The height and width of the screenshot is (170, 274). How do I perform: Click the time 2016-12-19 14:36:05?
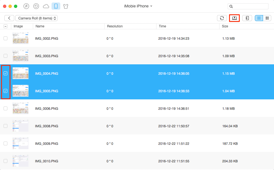click(x=174, y=74)
